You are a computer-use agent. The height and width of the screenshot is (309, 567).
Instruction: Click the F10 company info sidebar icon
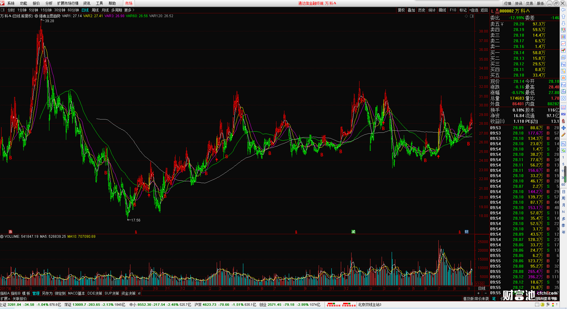point(563,64)
